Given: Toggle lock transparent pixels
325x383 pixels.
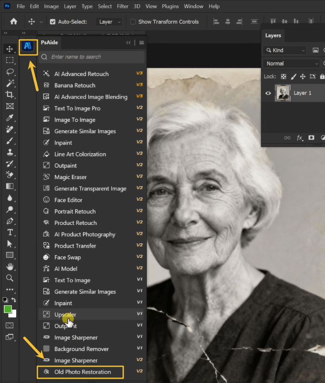Looking at the screenshot, I should 283,76.
